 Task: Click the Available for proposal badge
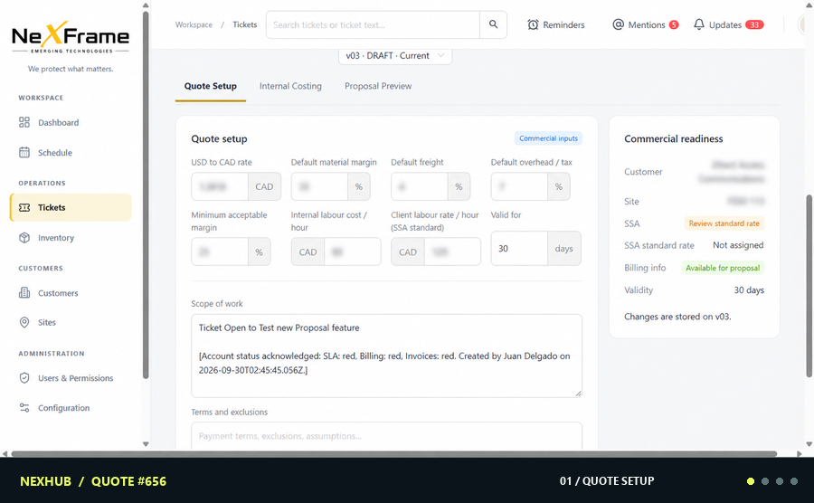click(723, 268)
